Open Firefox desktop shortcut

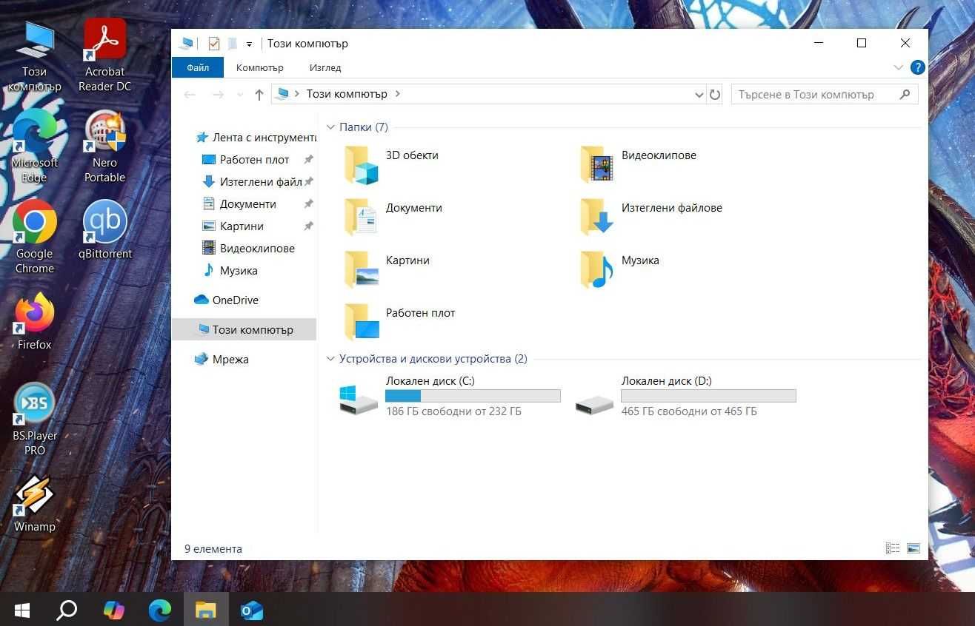click(35, 321)
